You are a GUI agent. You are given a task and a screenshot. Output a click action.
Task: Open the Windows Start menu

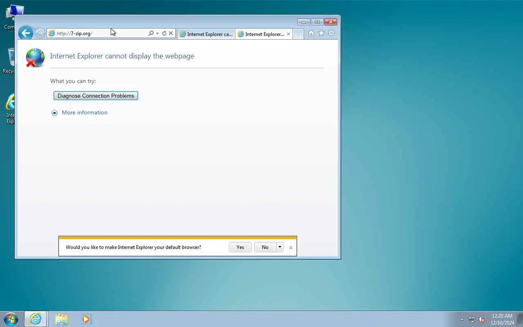(x=11, y=319)
